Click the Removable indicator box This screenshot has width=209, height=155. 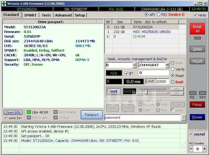(56, 112)
